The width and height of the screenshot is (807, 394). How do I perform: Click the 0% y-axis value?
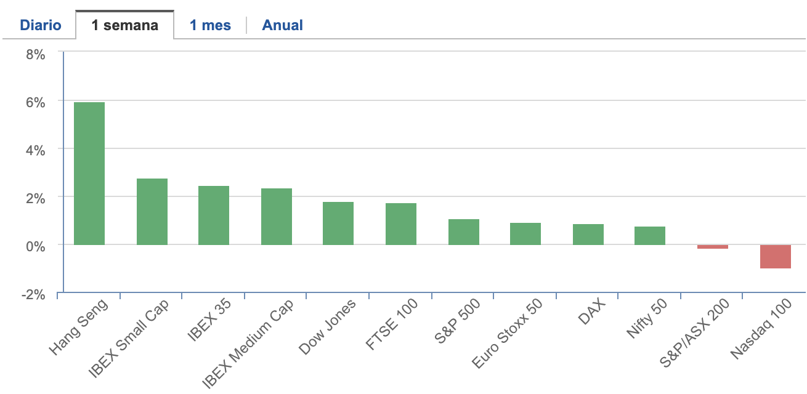point(35,247)
